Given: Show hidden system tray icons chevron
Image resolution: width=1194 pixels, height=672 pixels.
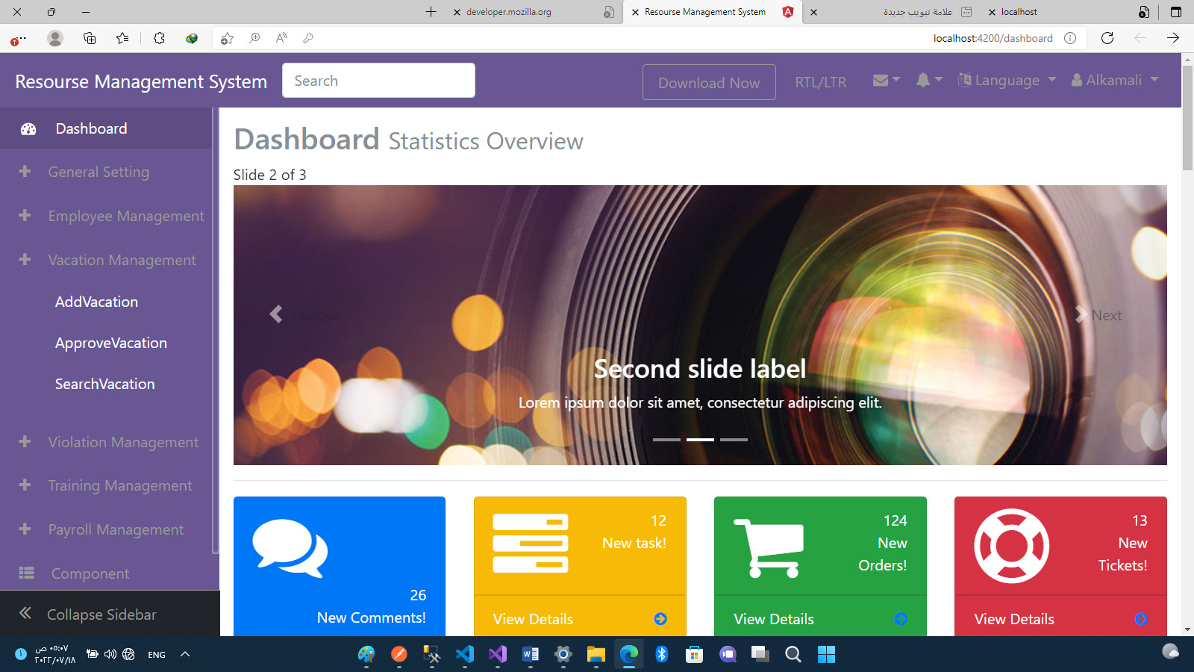Looking at the screenshot, I should 185,655.
